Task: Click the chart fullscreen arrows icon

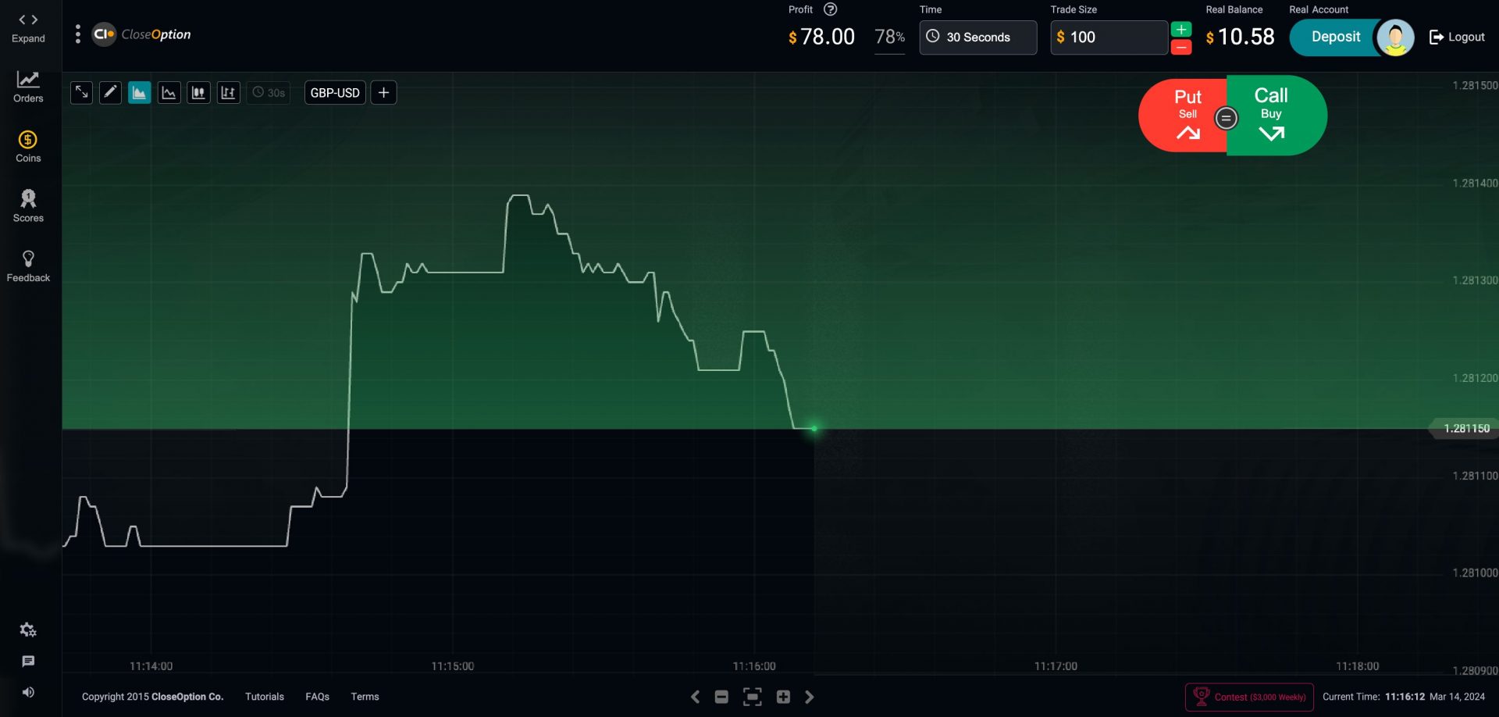Action: pyautogui.click(x=81, y=93)
